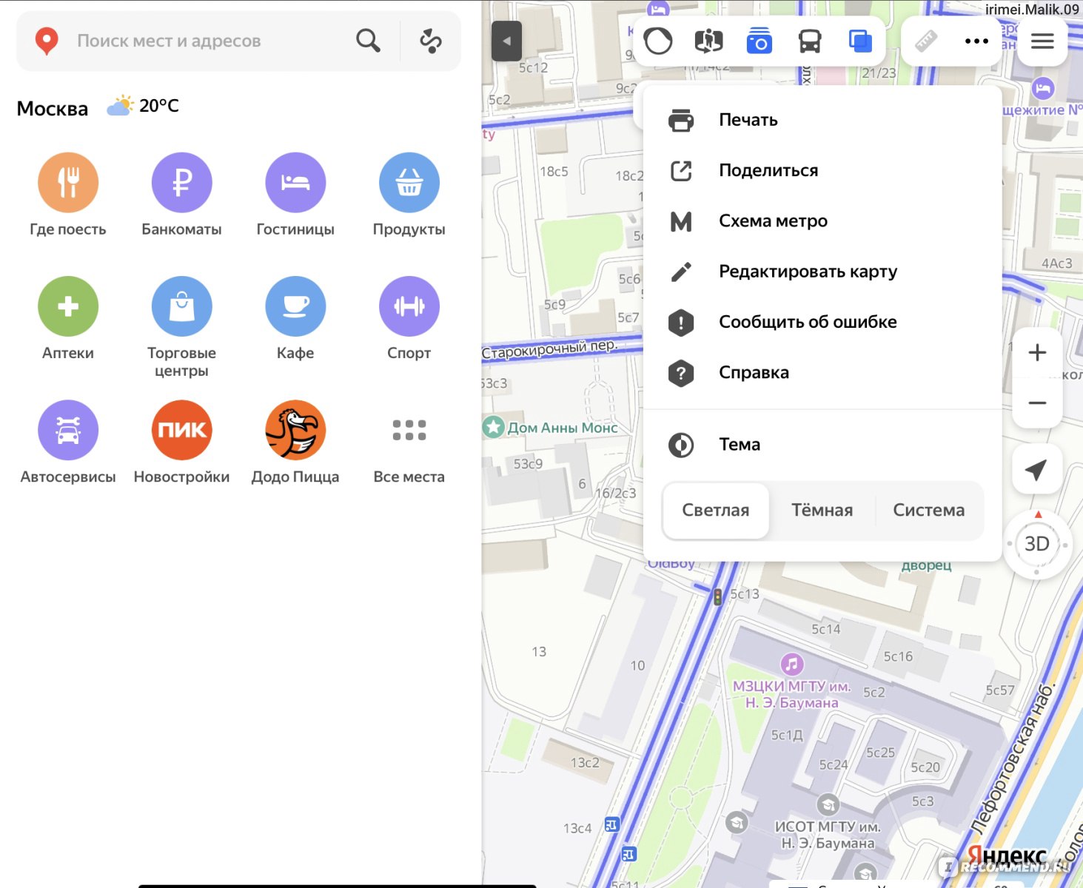Select Светлая theme option
The width and height of the screenshot is (1083, 888).
pyautogui.click(x=716, y=510)
